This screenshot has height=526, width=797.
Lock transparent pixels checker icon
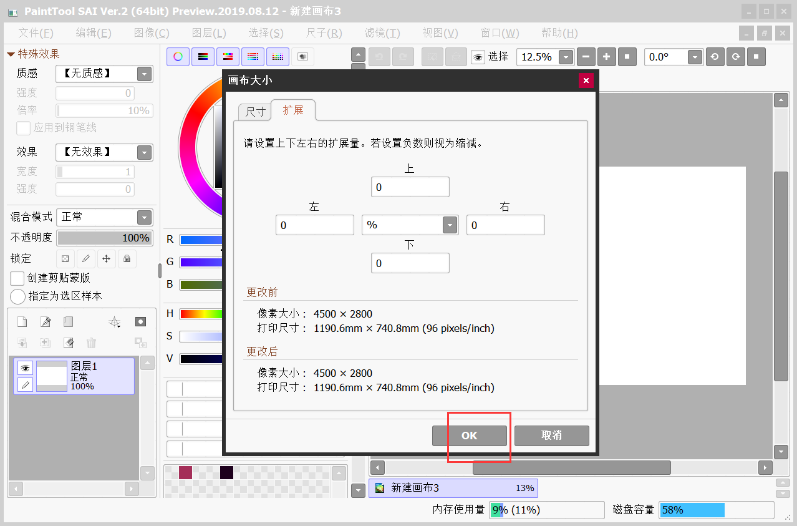[65, 258]
